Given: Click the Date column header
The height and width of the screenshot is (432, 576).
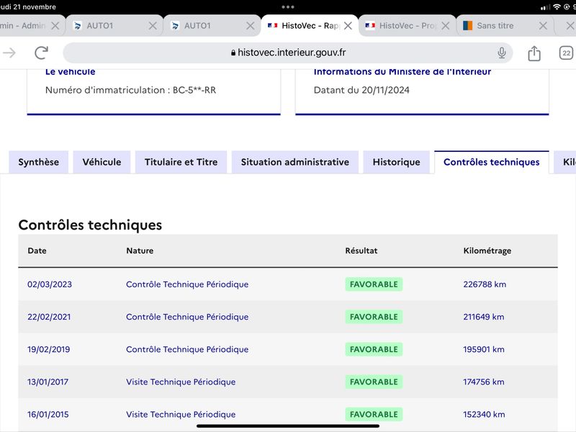Looking at the screenshot, I should click(x=37, y=251).
